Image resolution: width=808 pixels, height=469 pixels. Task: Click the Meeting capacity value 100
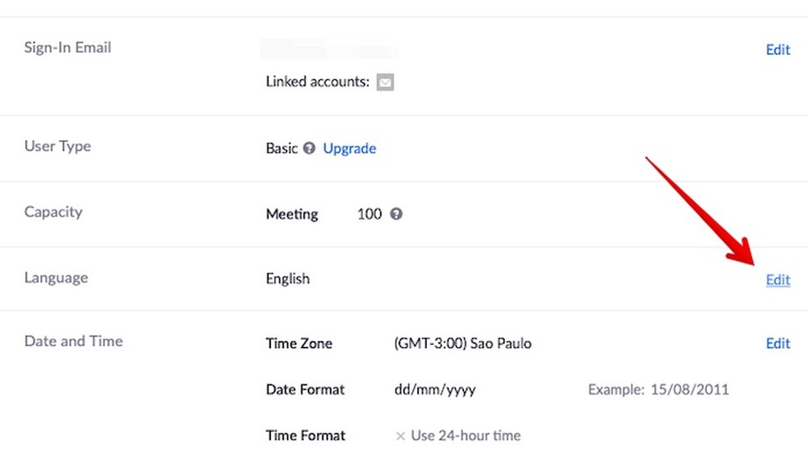(370, 214)
